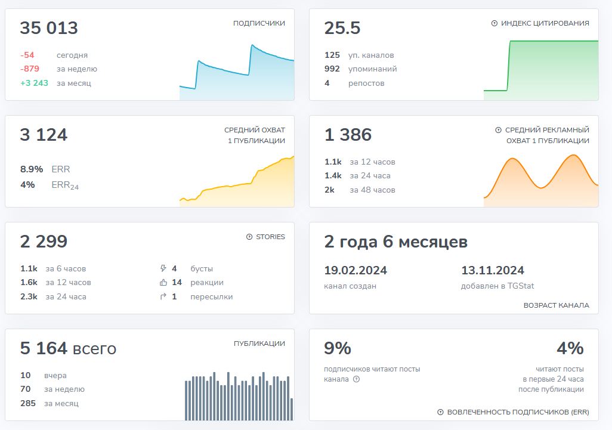
Task: Click the 1.4k за 24 часа row
Action: [357, 176]
